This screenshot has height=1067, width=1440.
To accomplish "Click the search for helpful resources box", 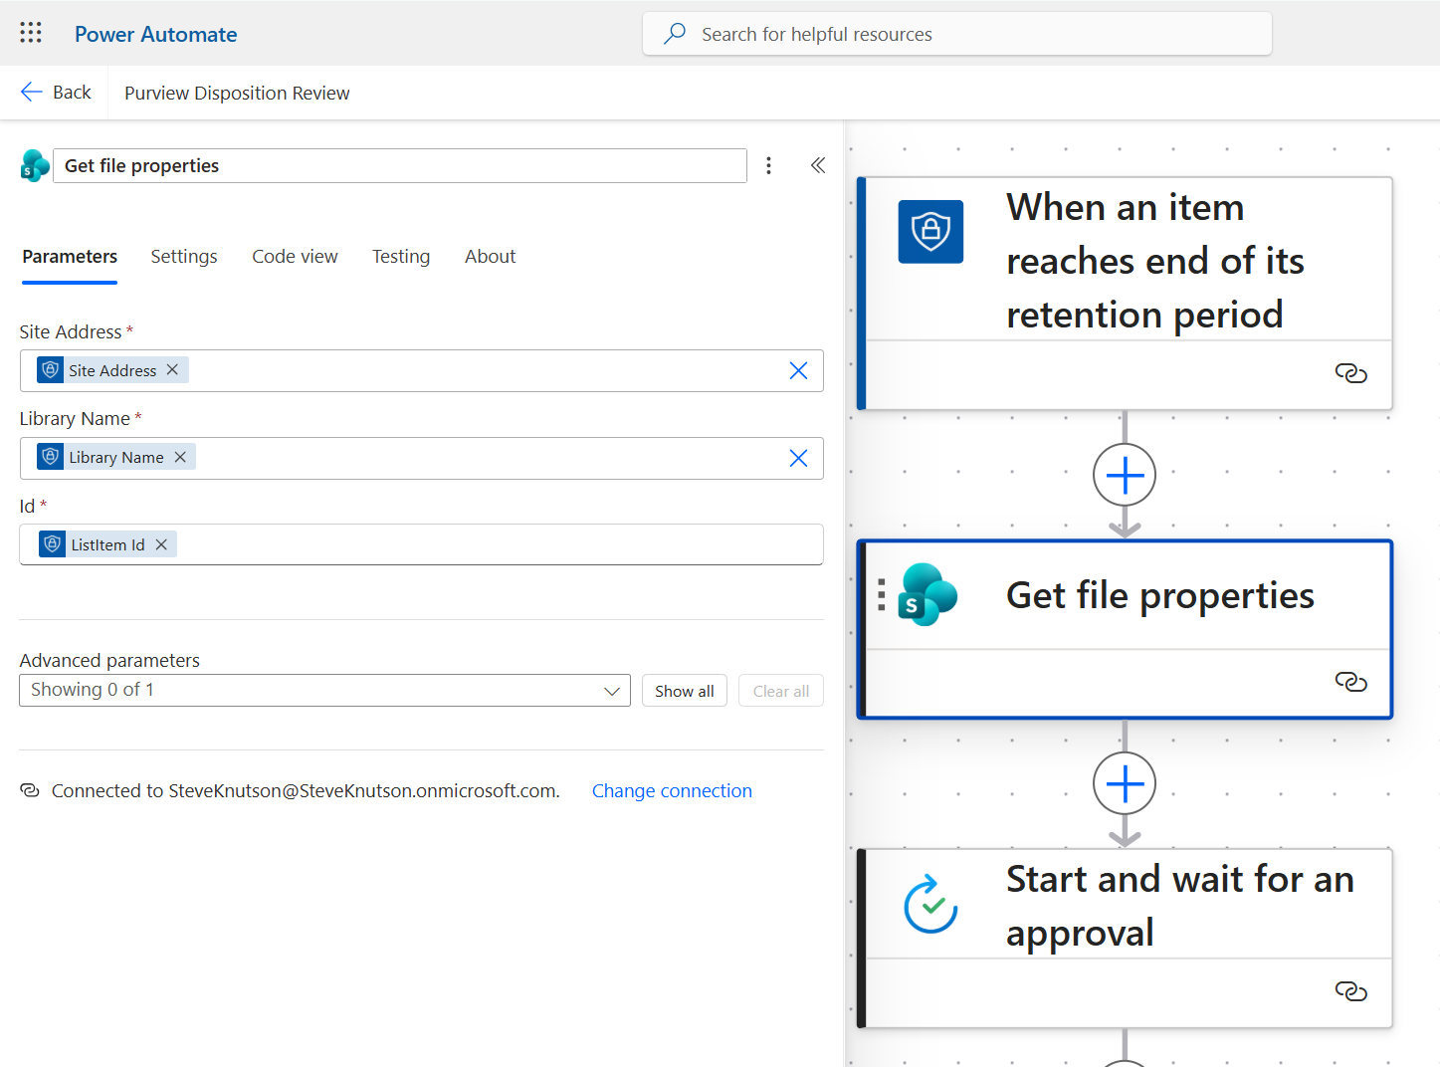I will (x=956, y=34).
